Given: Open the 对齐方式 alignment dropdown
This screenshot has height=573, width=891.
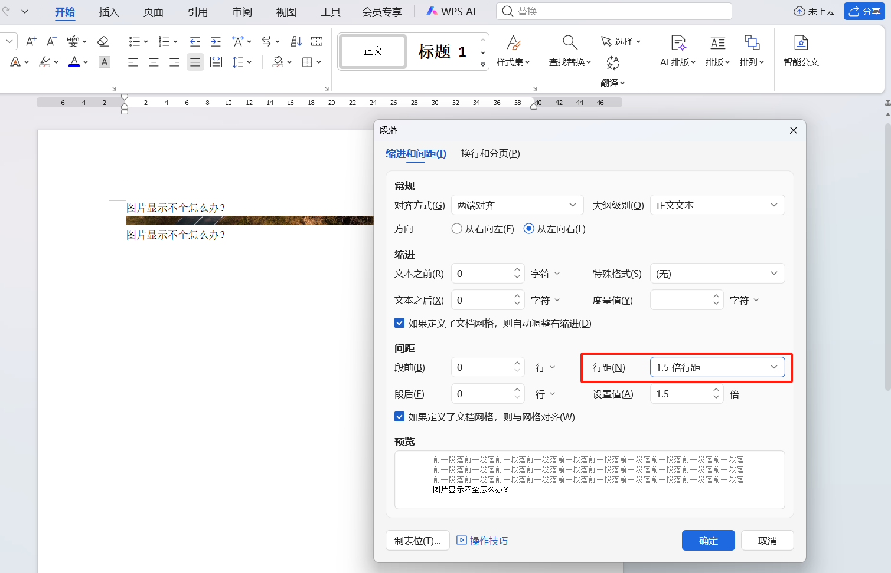Looking at the screenshot, I should tap(517, 205).
